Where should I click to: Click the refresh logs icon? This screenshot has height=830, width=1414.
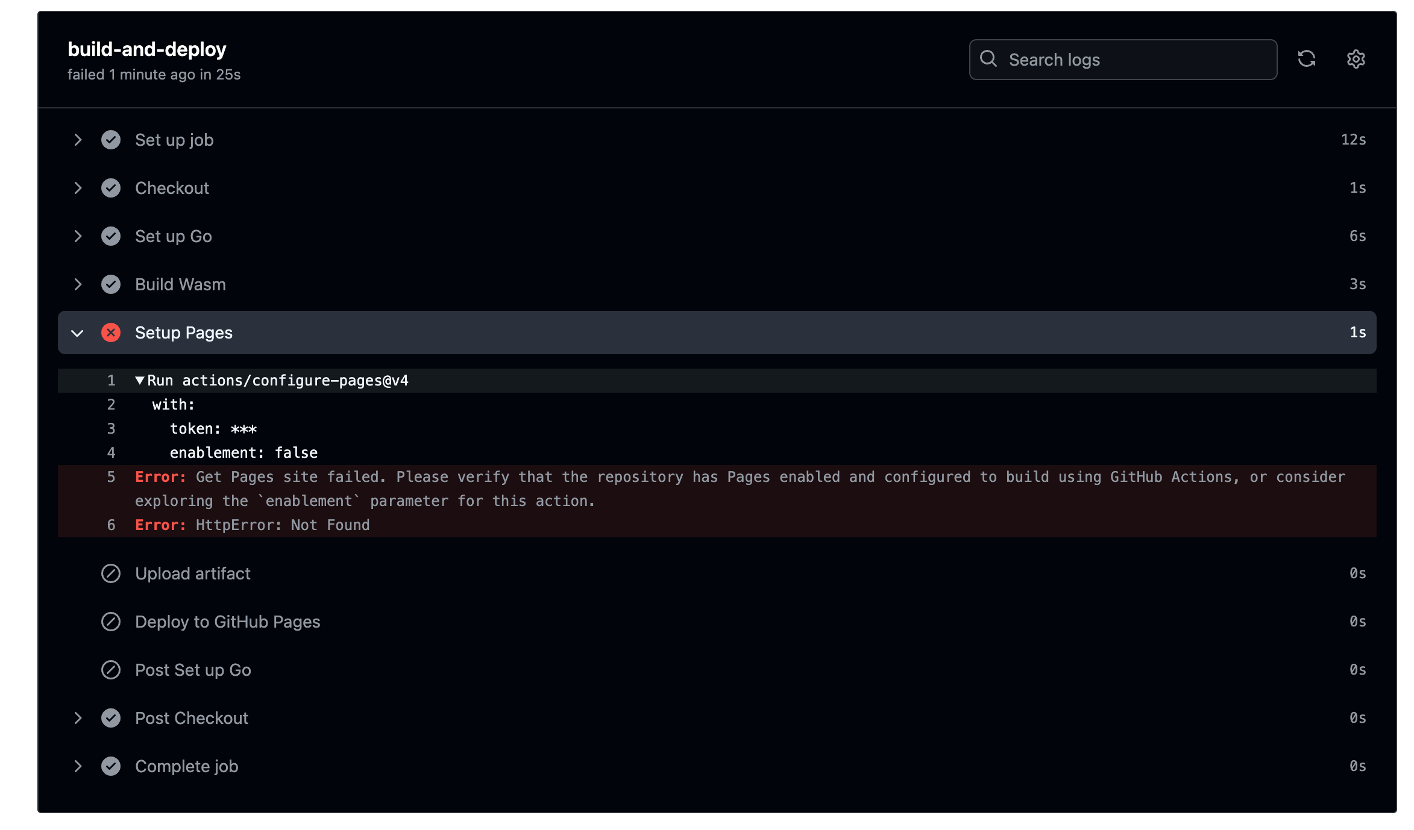tap(1306, 59)
